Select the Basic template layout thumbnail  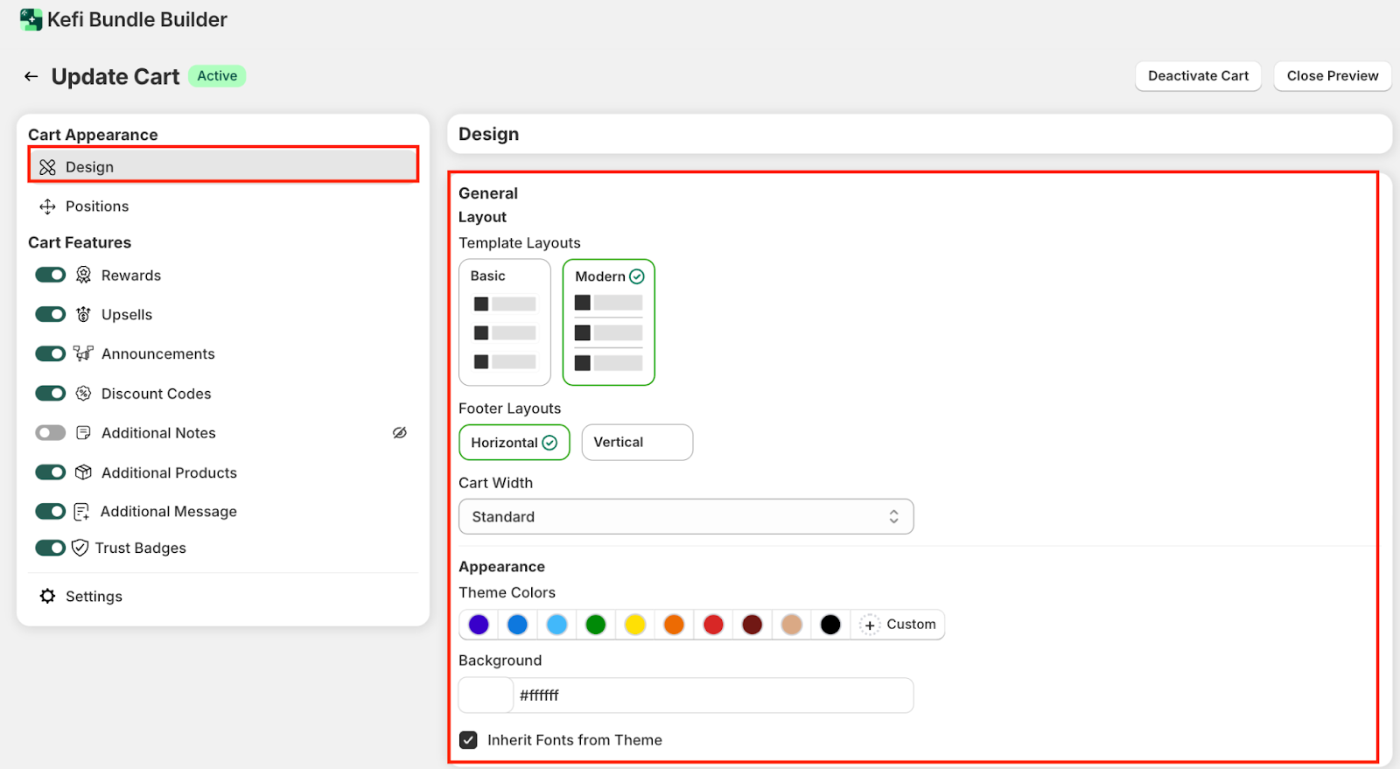coord(505,322)
